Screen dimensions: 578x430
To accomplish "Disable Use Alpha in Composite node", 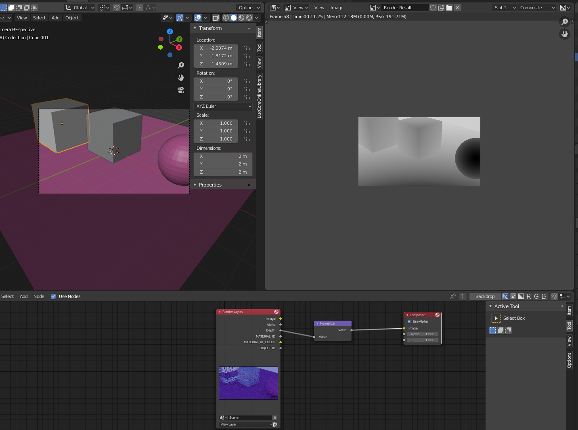I will click(x=409, y=321).
